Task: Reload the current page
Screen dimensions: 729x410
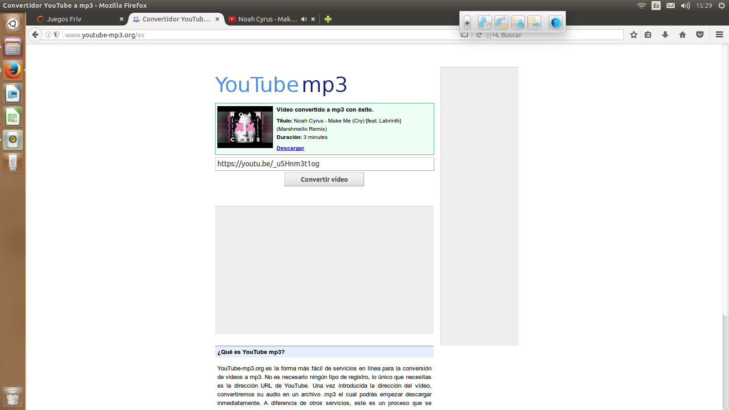Action: pos(479,35)
